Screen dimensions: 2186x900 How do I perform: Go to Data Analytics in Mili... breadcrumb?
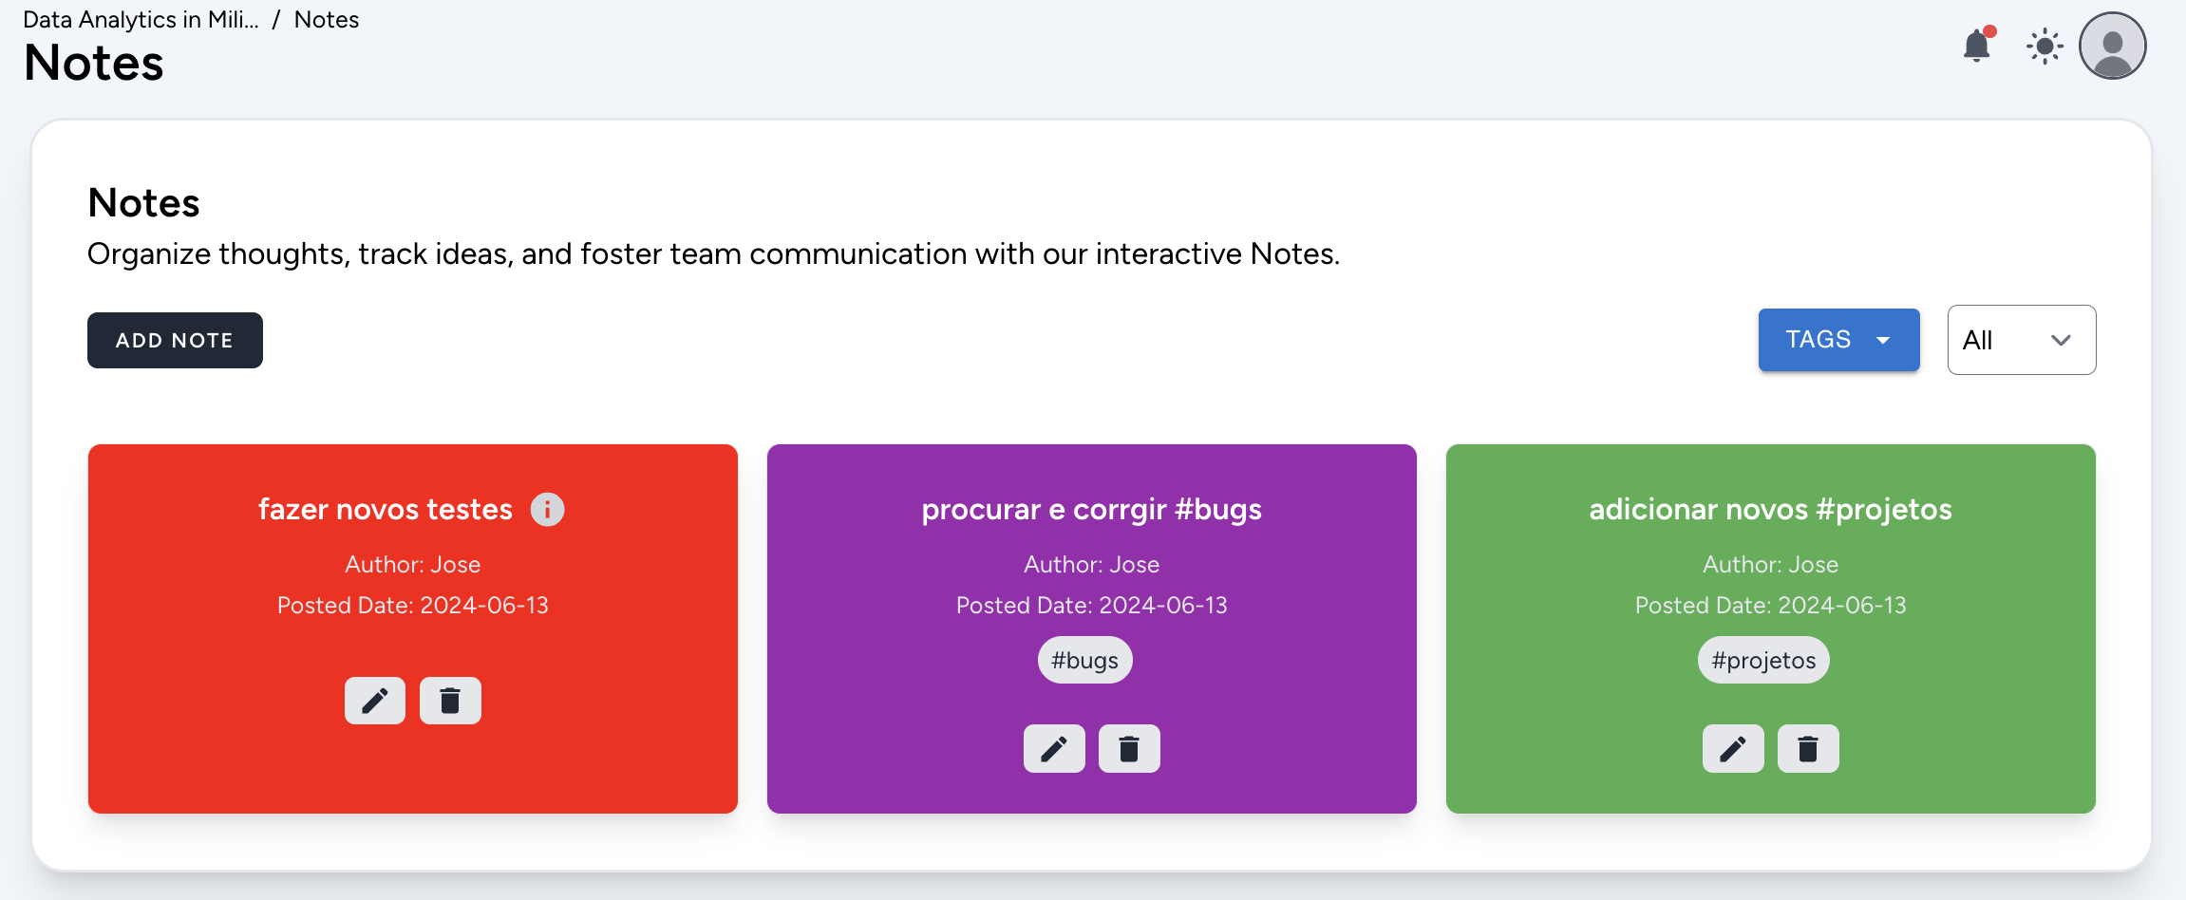141,20
